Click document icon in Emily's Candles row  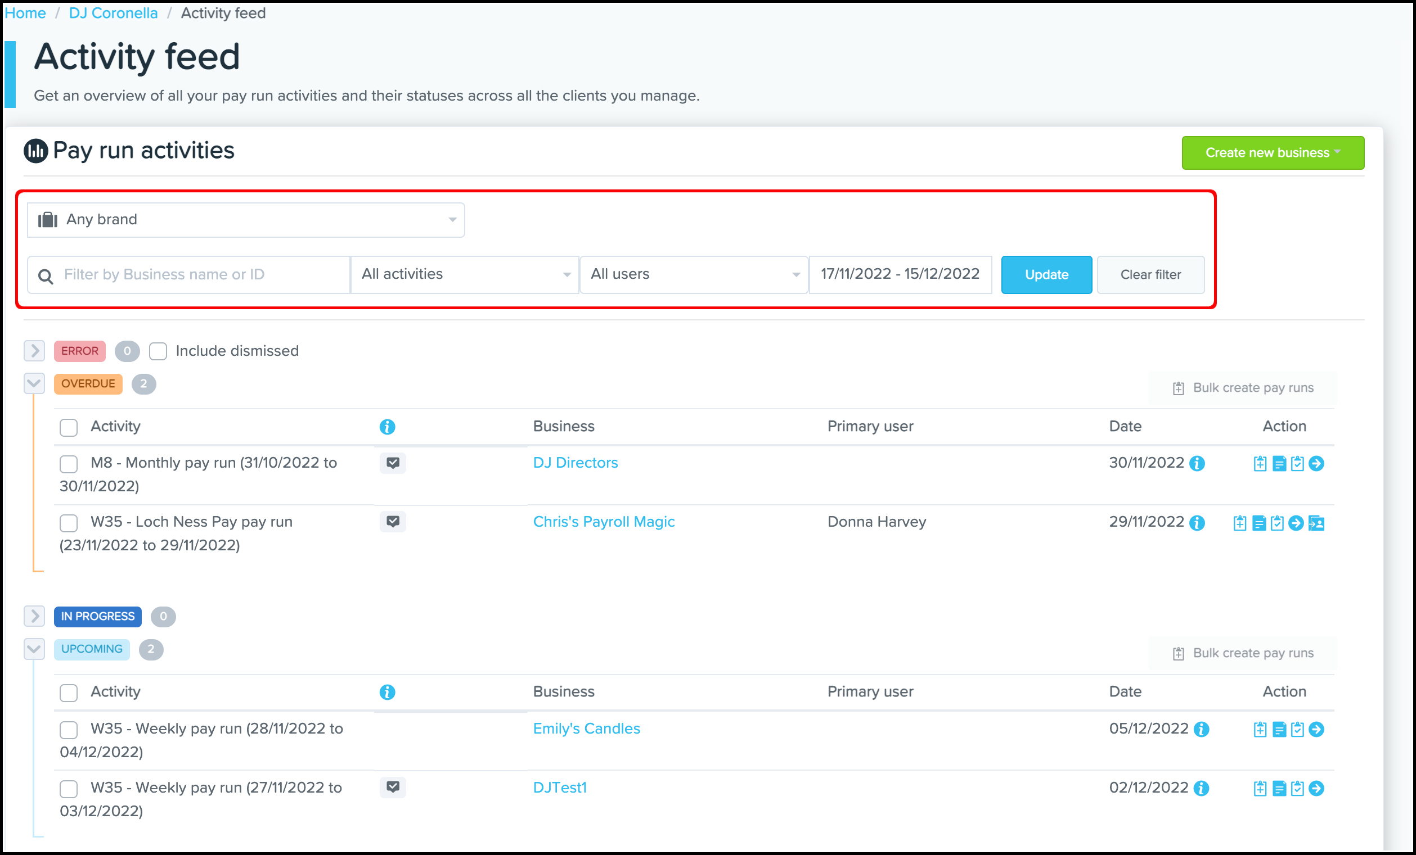click(x=1279, y=729)
